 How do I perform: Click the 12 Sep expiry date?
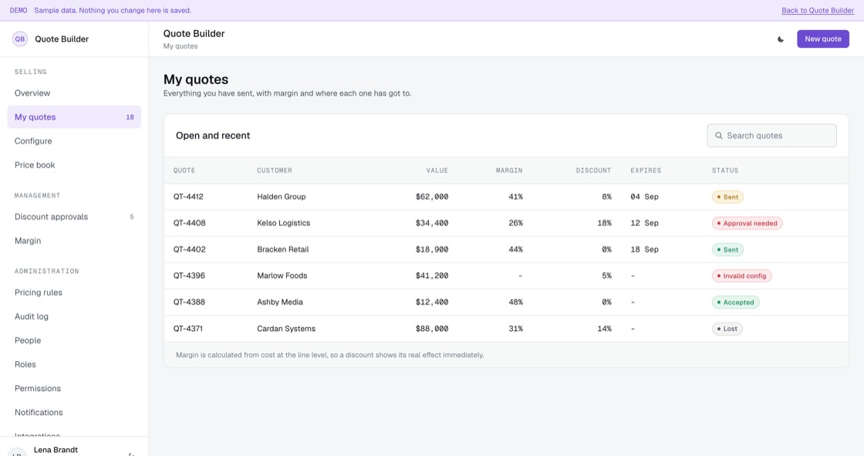[x=644, y=223]
